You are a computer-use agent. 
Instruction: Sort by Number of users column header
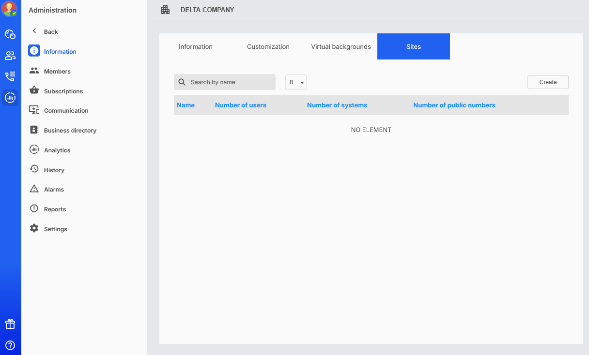click(x=240, y=105)
